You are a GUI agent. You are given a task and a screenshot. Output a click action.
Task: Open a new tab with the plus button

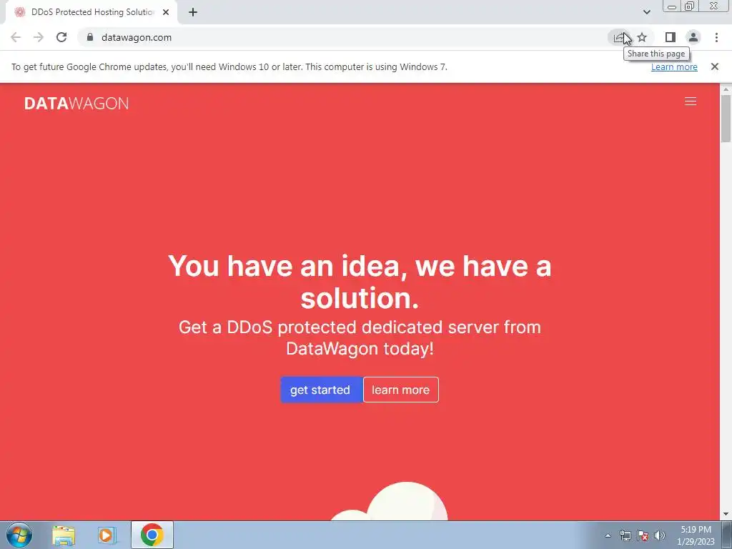click(x=193, y=12)
